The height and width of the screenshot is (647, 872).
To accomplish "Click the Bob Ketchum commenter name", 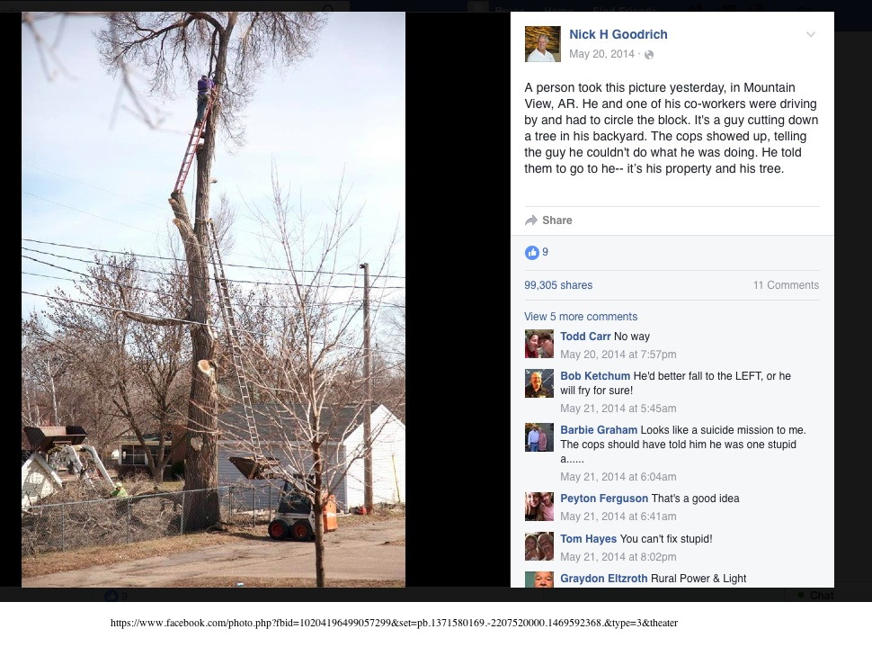I will point(594,376).
